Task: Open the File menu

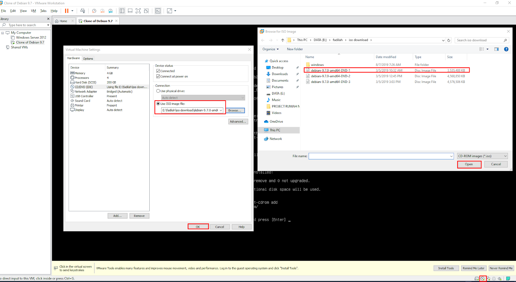Action: [4, 11]
